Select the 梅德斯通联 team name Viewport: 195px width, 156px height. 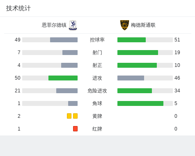tap(143, 25)
